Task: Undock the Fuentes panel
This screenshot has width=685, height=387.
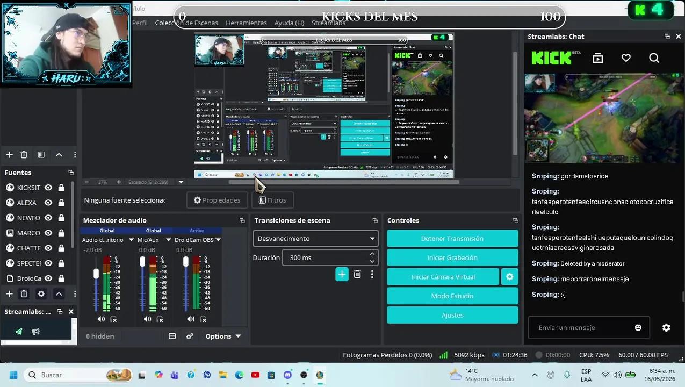Action: click(71, 173)
